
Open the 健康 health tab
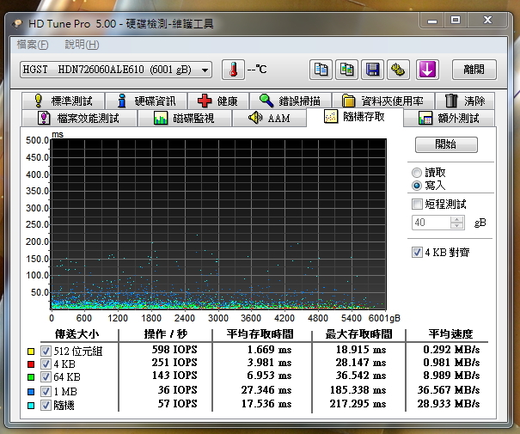click(217, 101)
